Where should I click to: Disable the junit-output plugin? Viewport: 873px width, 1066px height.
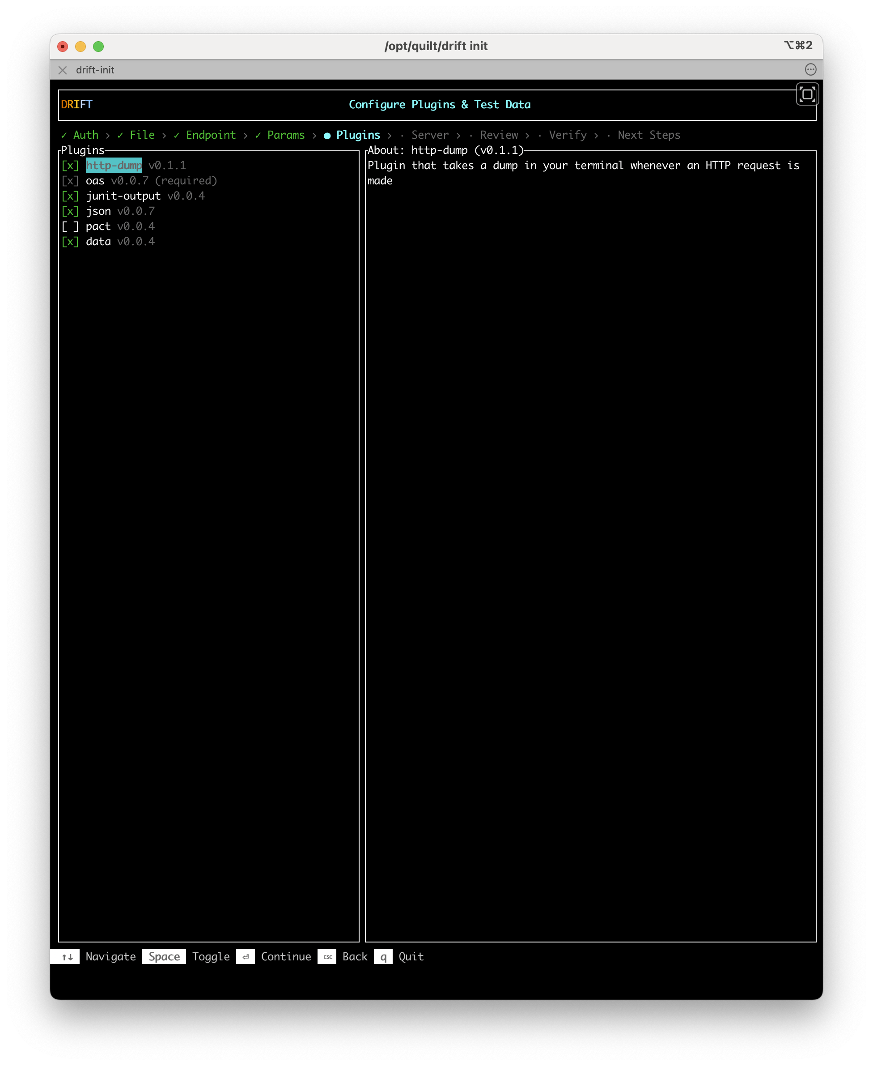[70, 196]
